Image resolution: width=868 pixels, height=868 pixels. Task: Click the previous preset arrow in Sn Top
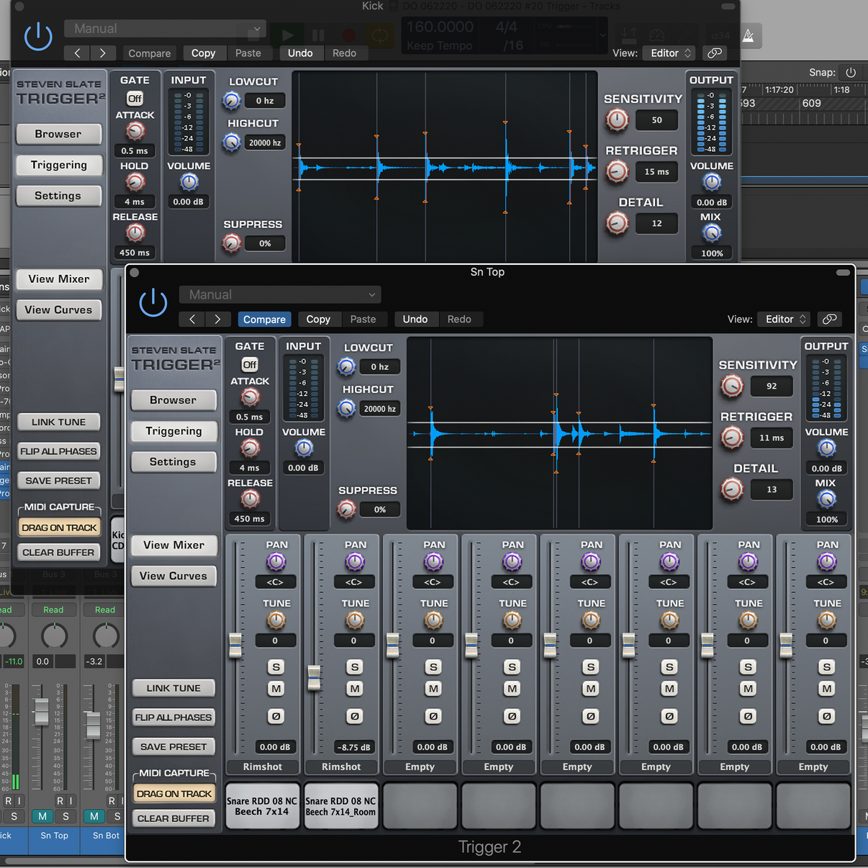(192, 319)
